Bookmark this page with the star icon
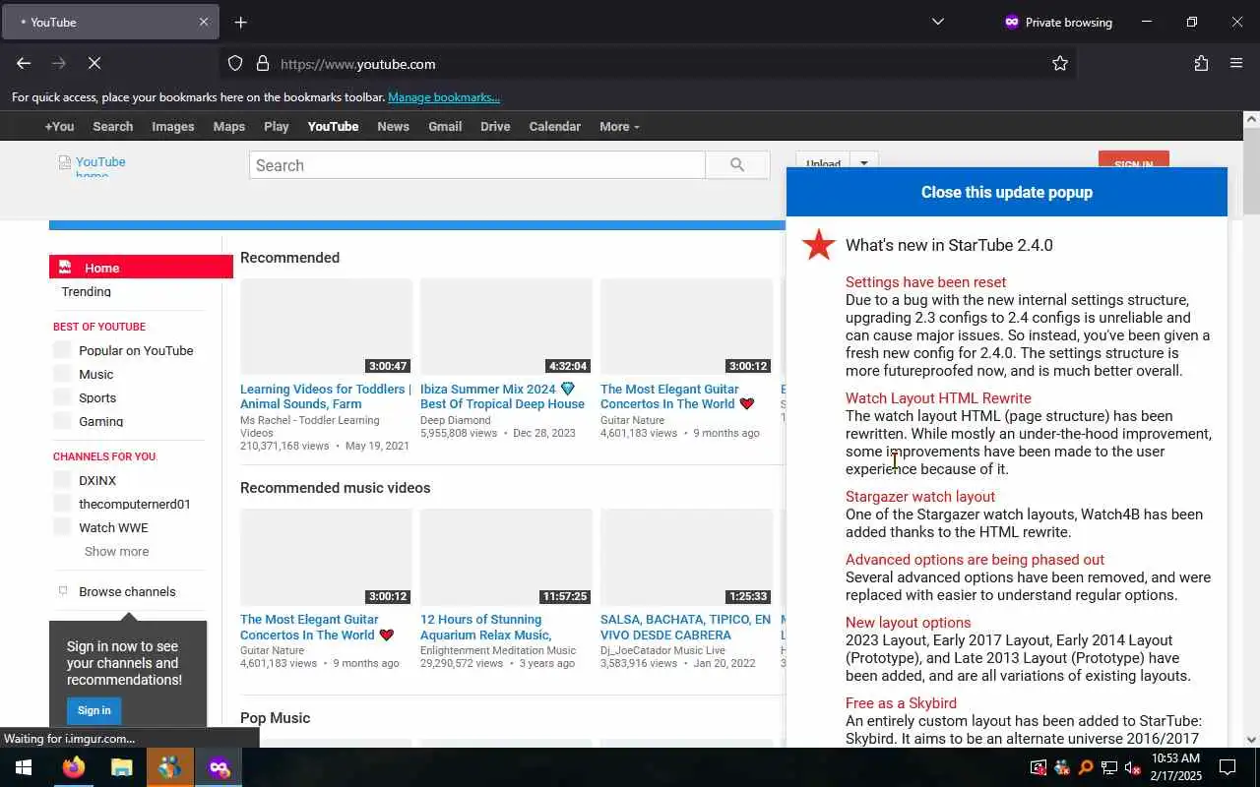This screenshot has height=787, width=1260. coord(1060,64)
